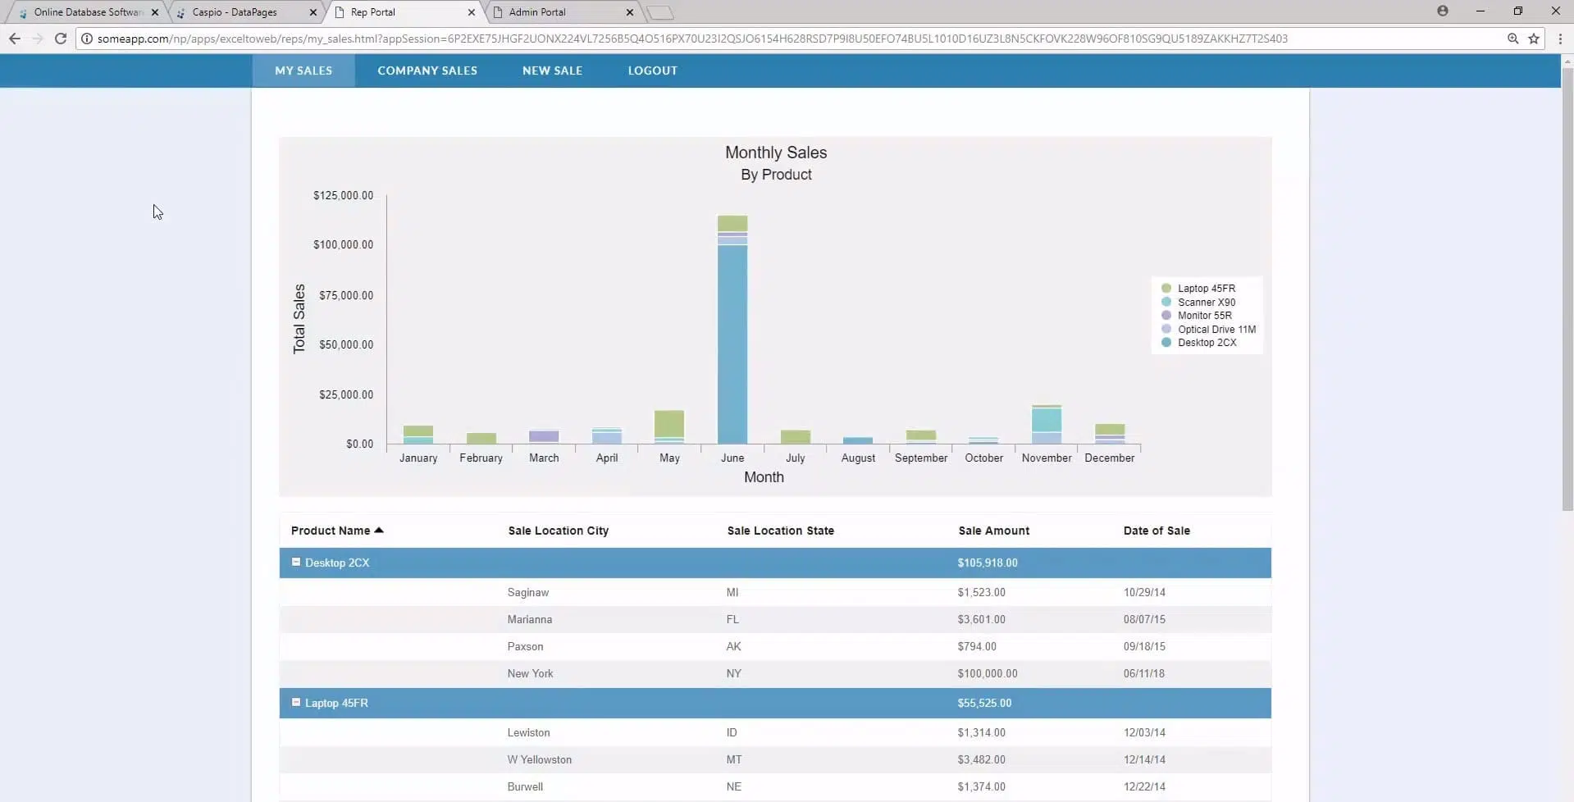Click the June Desktop 2CX bar segment

(732, 344)
